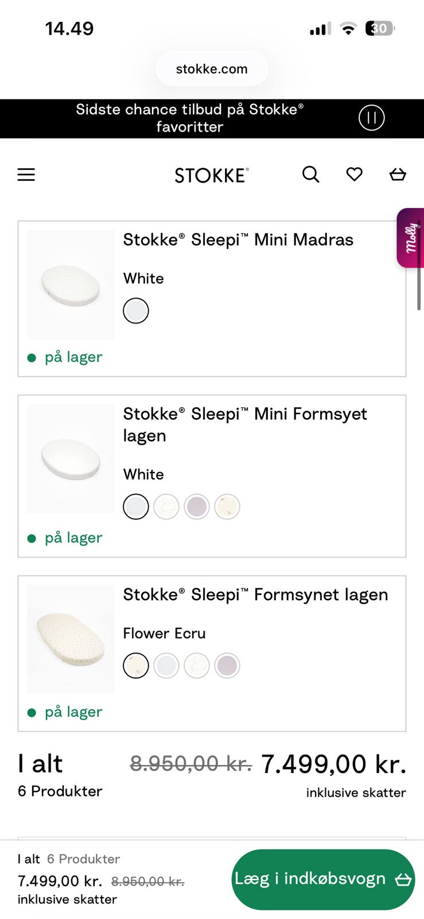This screenshot has height=919, width=424.
Task: Pause the promotional banner rotation
Action: coord(371,118)
